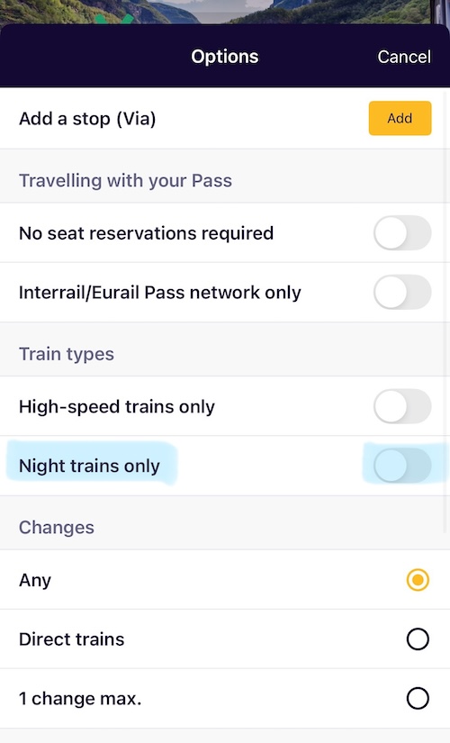
Task: Click the Train types section heading
Action: pyautogui.click(x=67, y=354)
